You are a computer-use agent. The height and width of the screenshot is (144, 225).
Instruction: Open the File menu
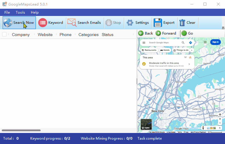[x=7, y=12]
